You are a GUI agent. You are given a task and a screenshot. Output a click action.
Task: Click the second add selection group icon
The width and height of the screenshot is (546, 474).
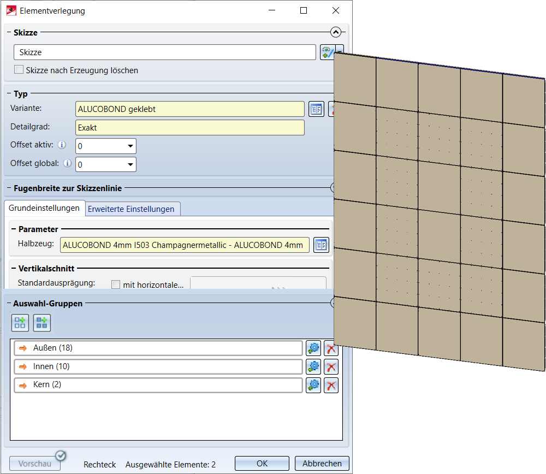pos(42,323)
